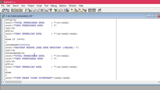Image resolution: width=160 pixels, height=90 pixels.
Task: Open the File menu
Action: click(x=3, y=6)
